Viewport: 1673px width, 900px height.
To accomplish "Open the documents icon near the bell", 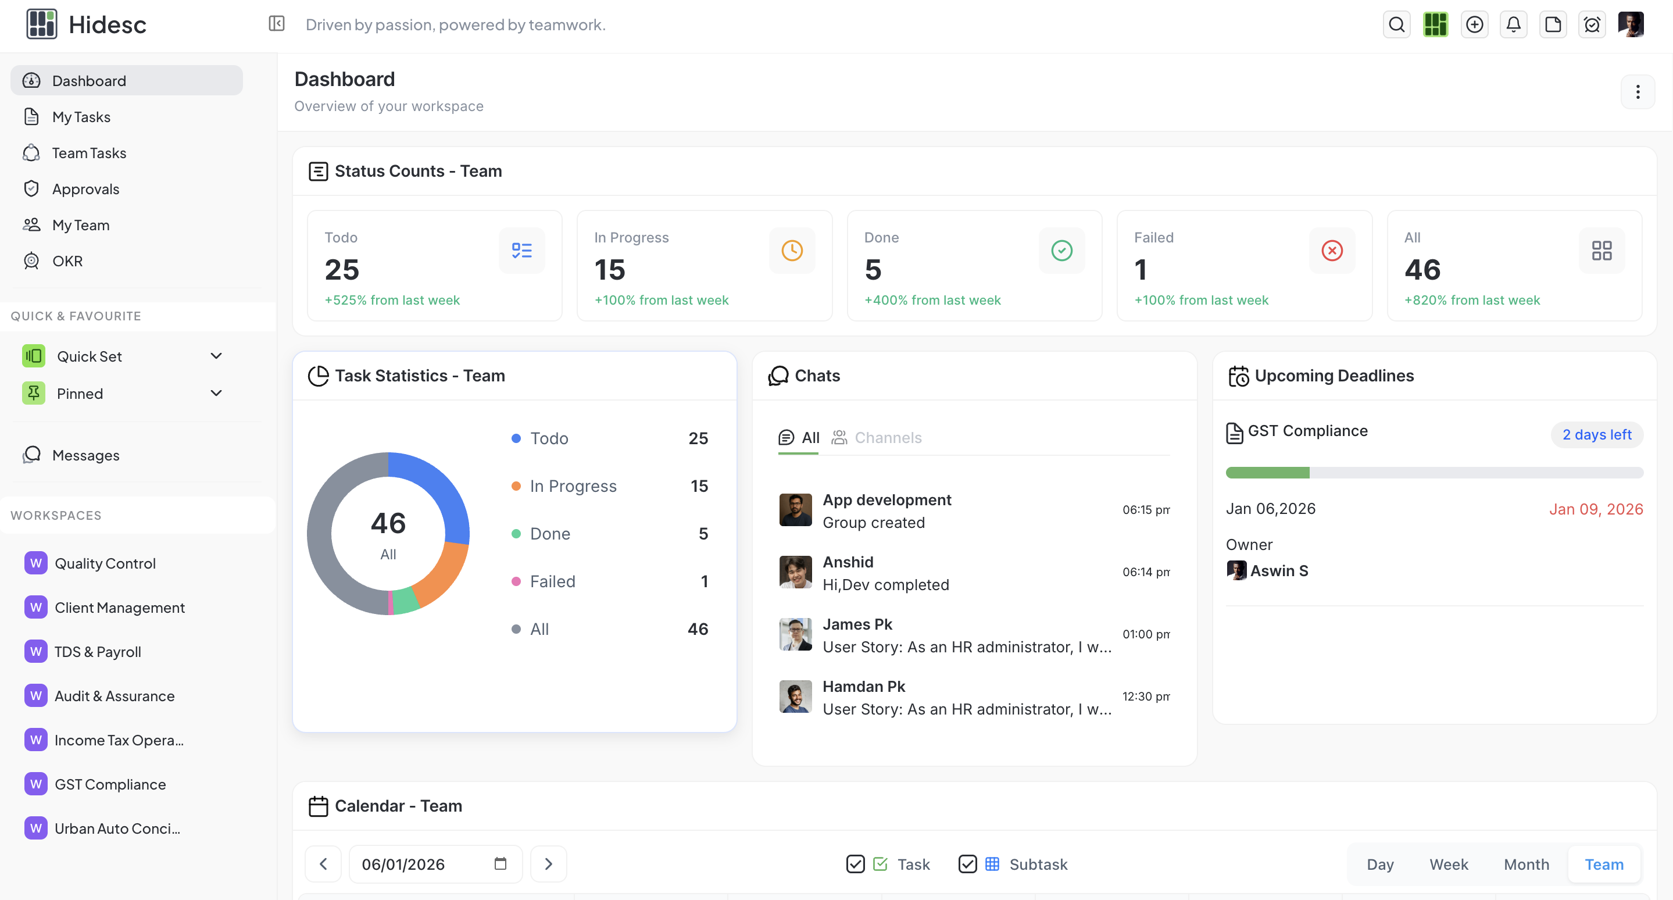I will (x=1553, y=24).
